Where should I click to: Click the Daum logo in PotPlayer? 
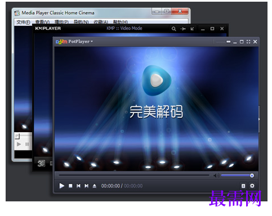[61, 42]
